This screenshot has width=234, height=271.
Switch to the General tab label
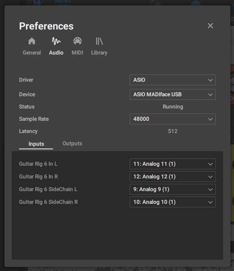32,53
